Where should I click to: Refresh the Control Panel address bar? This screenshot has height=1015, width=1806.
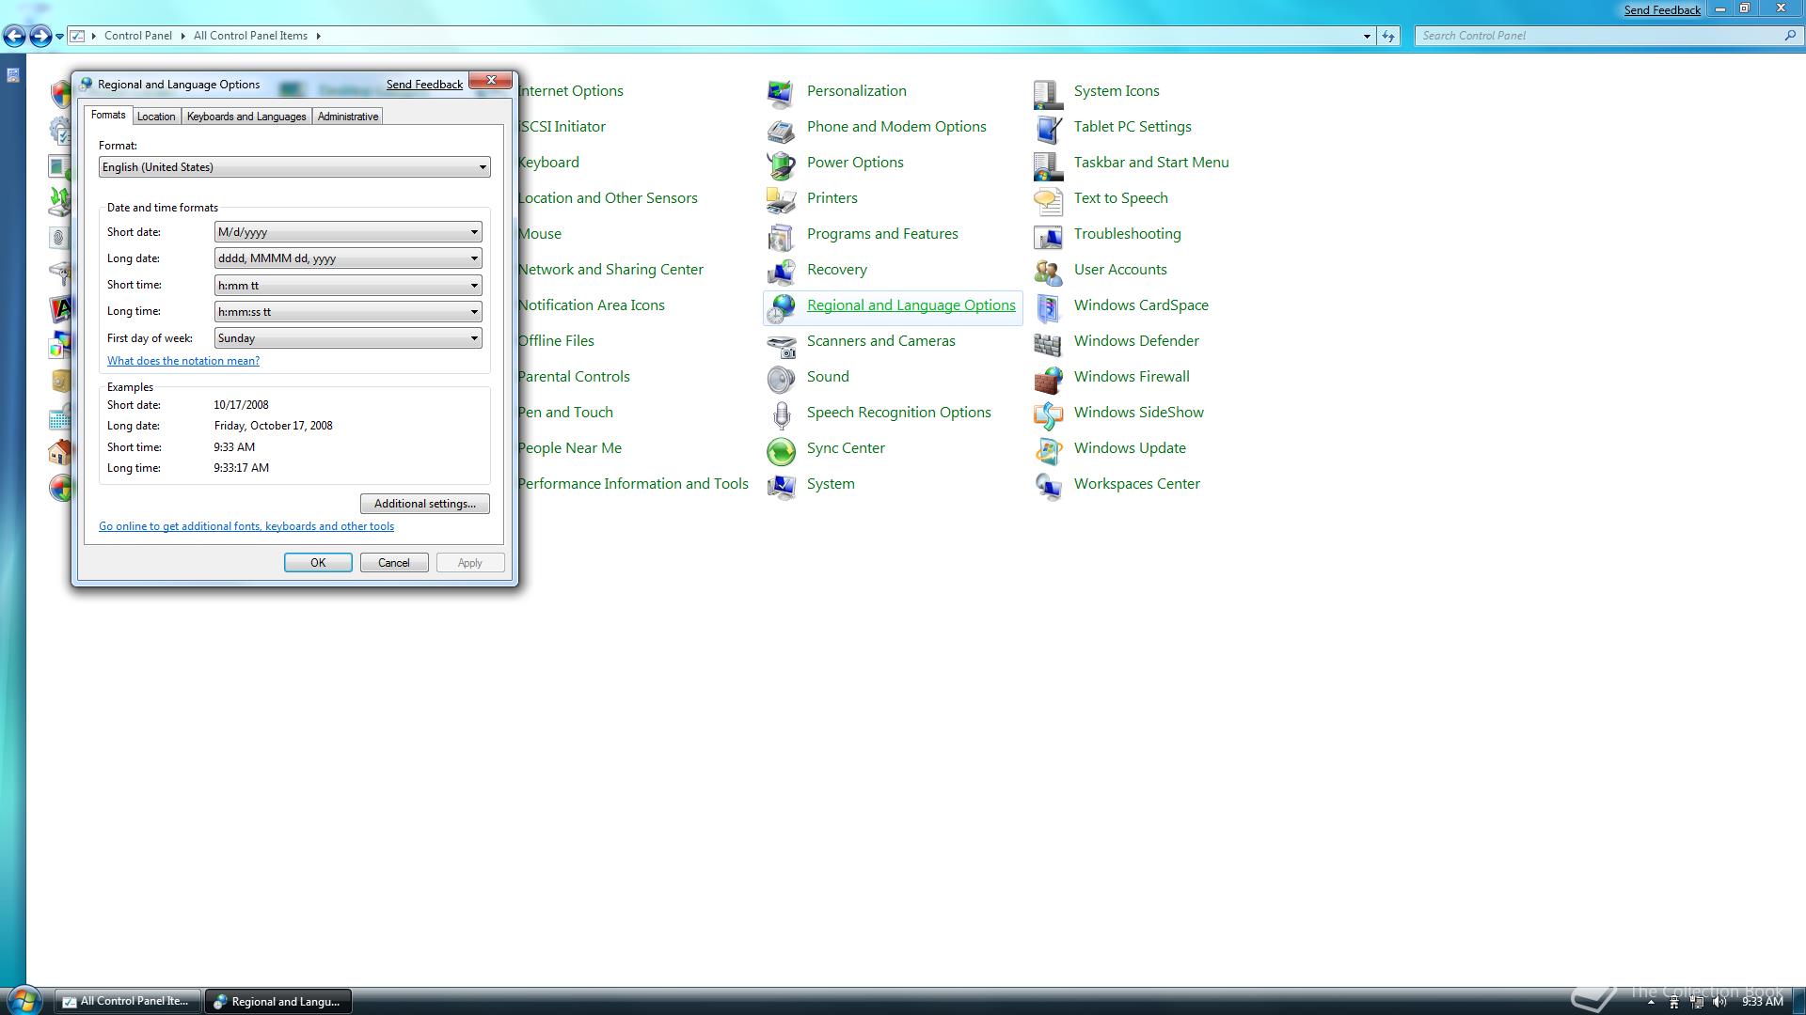[1388, 36]
